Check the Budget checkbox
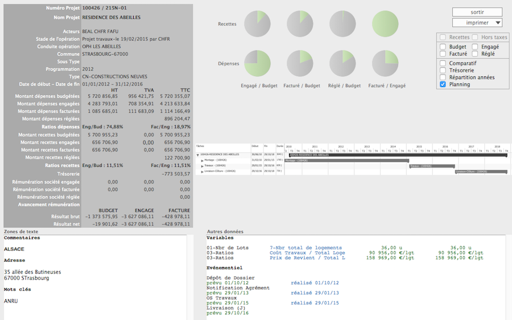Screen dimensions: 512x320 pos(443,47)
